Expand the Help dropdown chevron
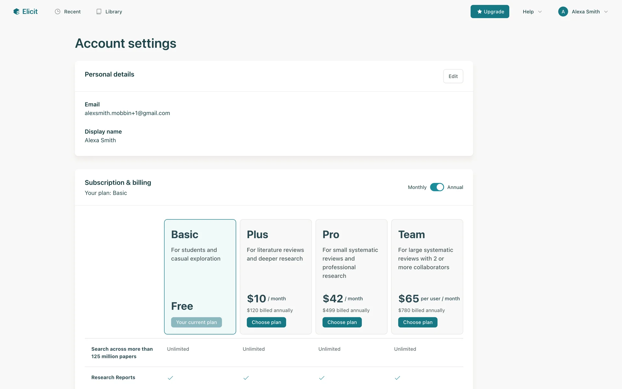This screenshot has height=389, width=622. pos(540,12)
